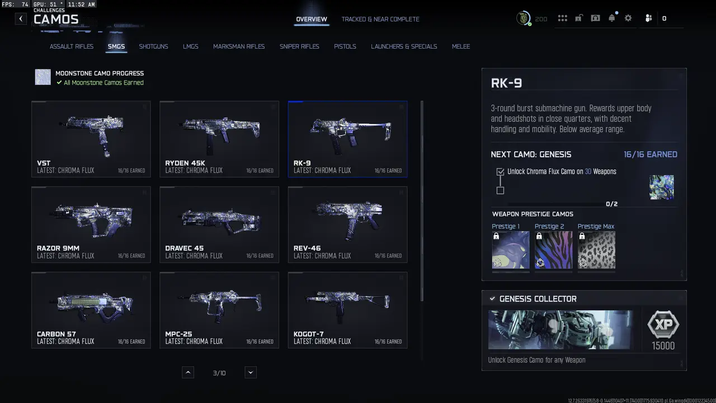716x403 pixels.
Task: Select the Dravec 45 weapon card
Action: (219, 224)
